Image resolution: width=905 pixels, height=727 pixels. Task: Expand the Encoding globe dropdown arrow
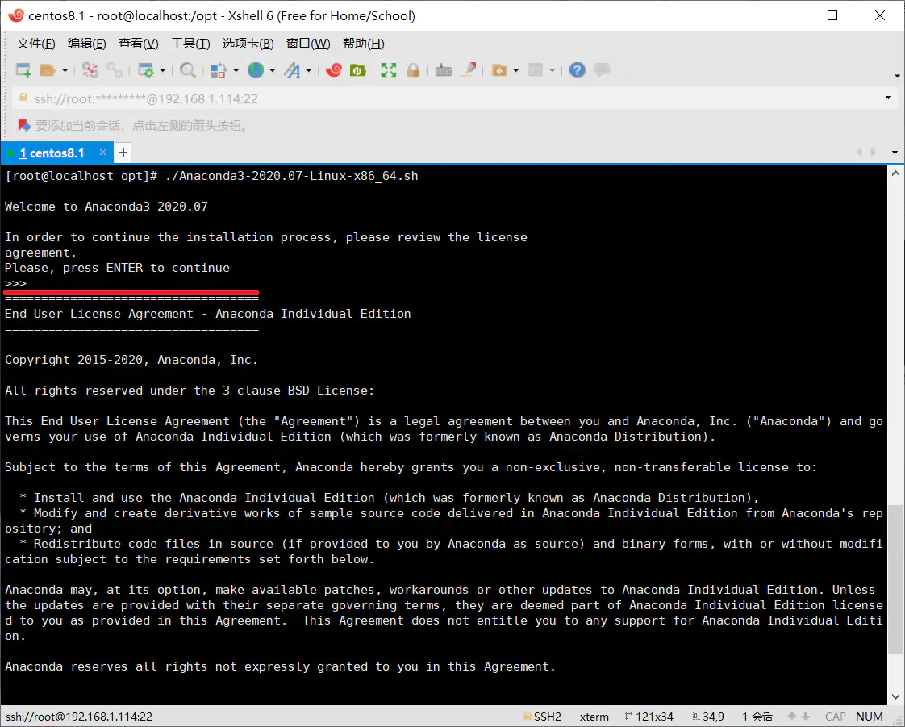(x=272, y=70)
